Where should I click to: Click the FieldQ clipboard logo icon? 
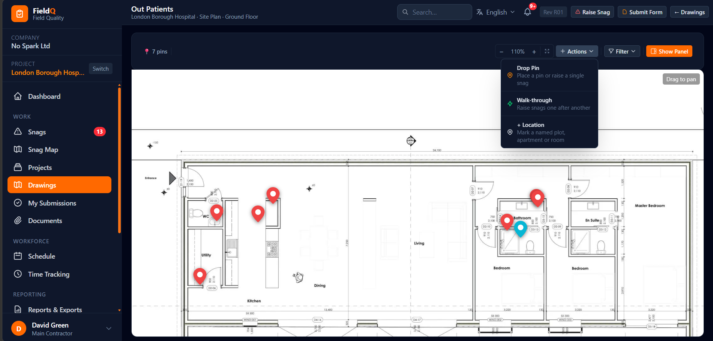click(x=20, y=14)
